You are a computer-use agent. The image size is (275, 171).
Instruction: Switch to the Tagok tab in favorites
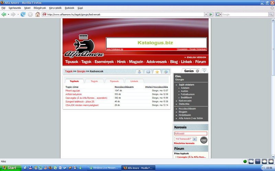[94, 81]
